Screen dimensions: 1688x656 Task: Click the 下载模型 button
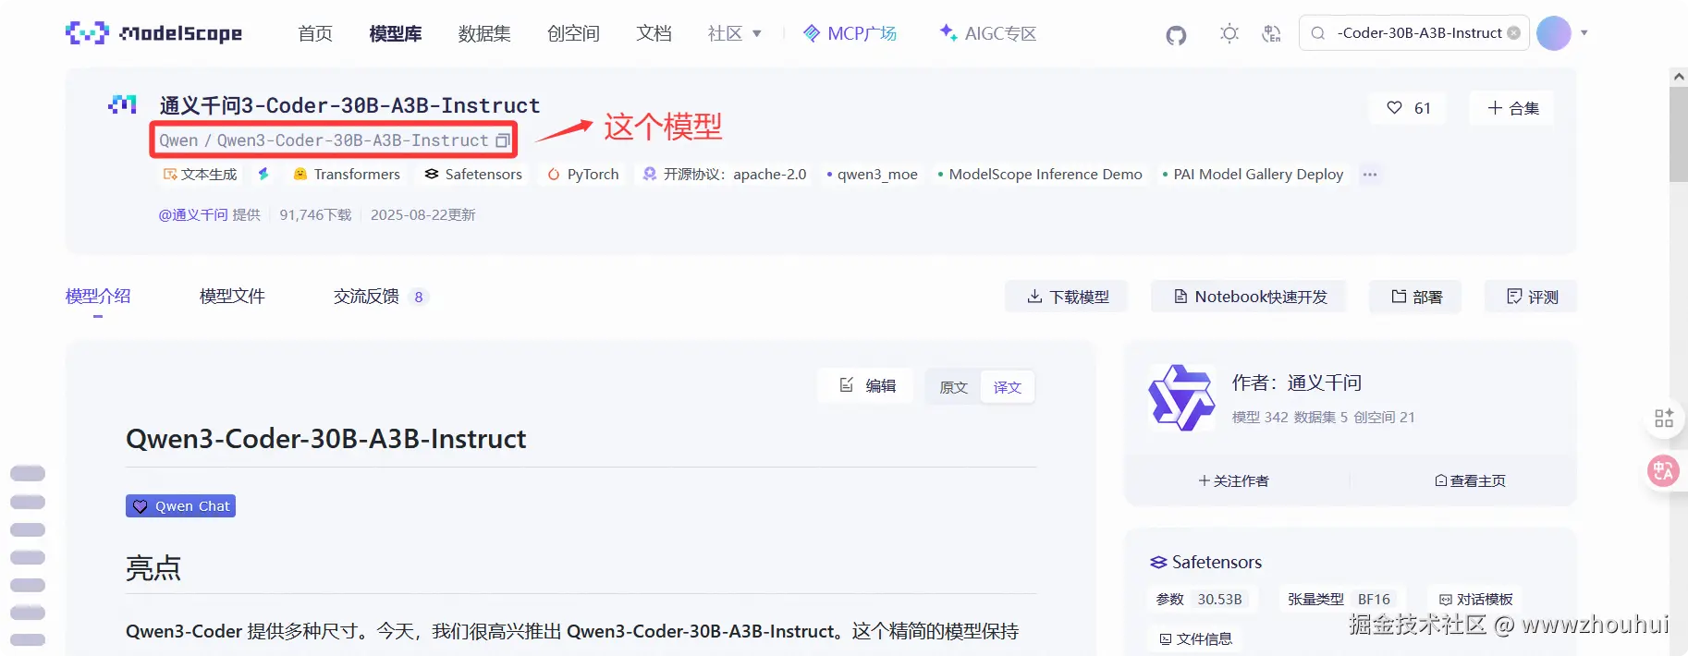click(x=1067, y=297)
